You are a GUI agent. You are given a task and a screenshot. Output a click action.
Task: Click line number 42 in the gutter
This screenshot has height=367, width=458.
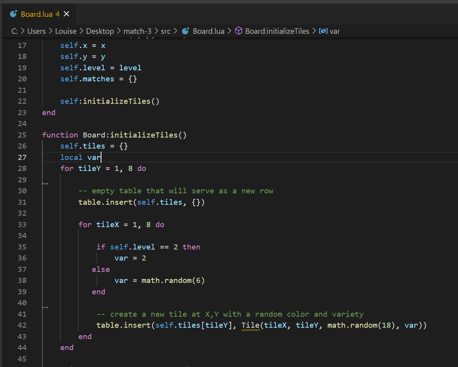point(22,325)
